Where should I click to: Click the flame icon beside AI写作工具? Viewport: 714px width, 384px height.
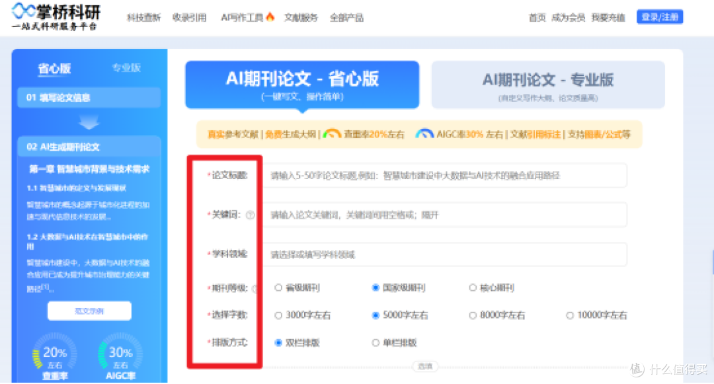coord(270,17)
